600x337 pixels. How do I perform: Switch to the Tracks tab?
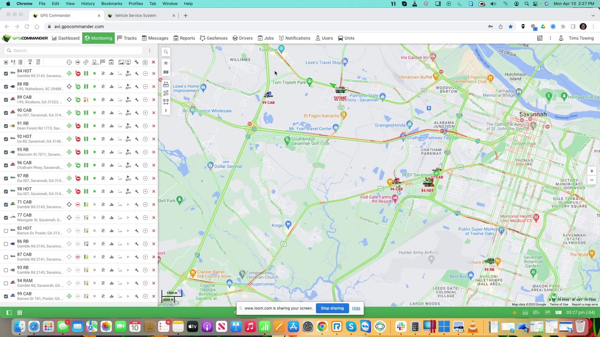[x=127, y=38]
